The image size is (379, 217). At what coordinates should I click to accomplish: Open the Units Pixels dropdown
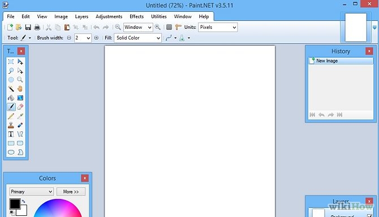click(x=218, y=27)
